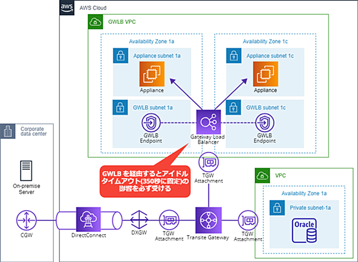Select the Gateway Load Balancer icon

(x=208, y=122)
